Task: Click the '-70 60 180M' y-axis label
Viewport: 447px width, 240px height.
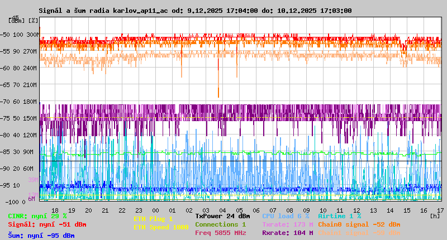Action: click(23, 102)
